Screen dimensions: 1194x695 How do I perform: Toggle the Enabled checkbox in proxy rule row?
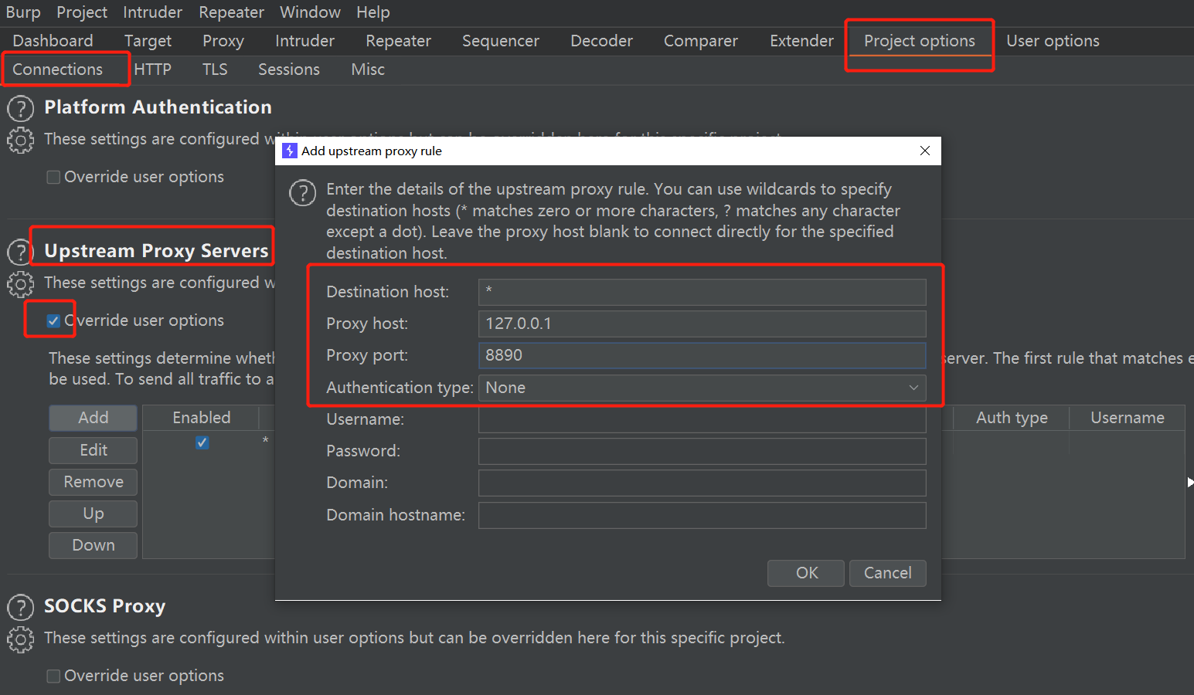[x=202, y=442]
